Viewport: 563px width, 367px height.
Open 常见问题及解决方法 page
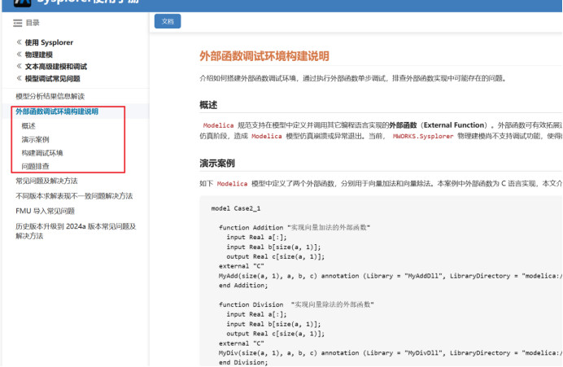coord(46,181)
